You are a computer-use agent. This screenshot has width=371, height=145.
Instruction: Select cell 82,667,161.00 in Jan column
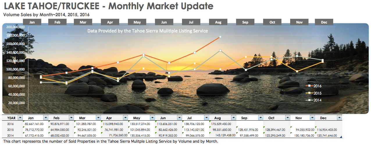click(x=35, y=124)
